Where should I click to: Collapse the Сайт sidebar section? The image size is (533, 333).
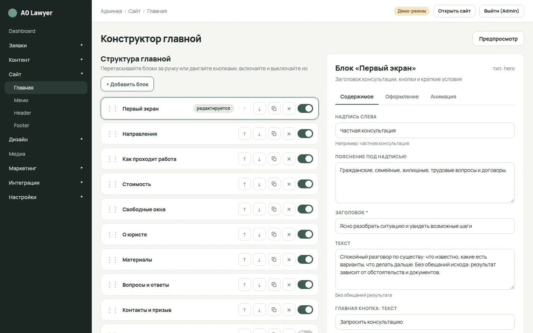46,74
